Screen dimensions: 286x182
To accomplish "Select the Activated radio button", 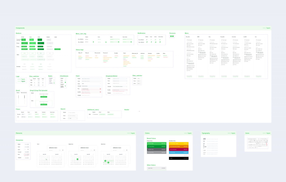I will (54, 83).
